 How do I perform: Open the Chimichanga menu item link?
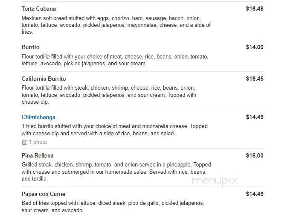click(38, 117)
